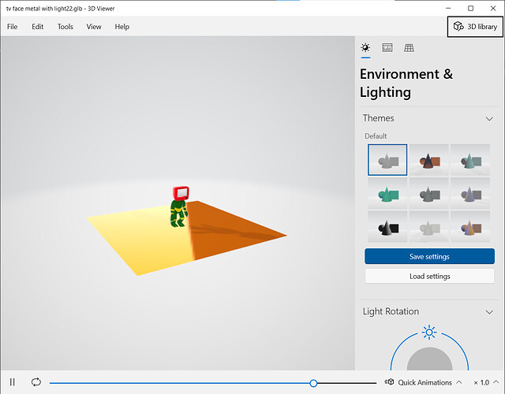
Task: Open the Environment & Lighting sun tab
Action: click(365, 48)
